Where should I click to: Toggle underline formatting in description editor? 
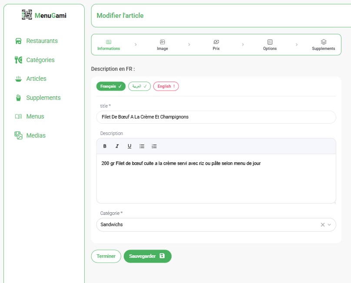pyautogui.click(x=129, y=146)
